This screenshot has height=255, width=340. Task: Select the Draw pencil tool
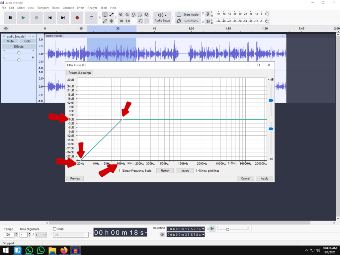tap(105, 21)
